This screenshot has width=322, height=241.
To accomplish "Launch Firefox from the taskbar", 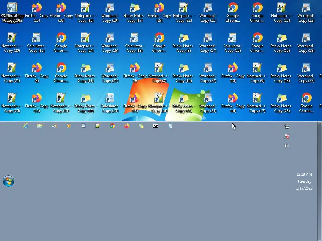I will 127,126.
